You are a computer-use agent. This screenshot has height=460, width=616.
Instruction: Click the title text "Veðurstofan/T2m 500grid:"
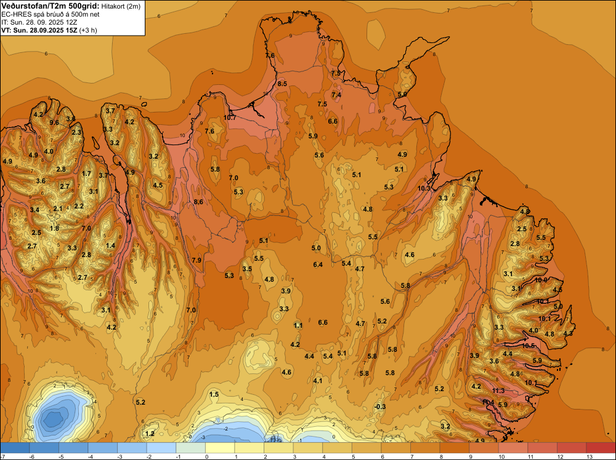[51, 6]
